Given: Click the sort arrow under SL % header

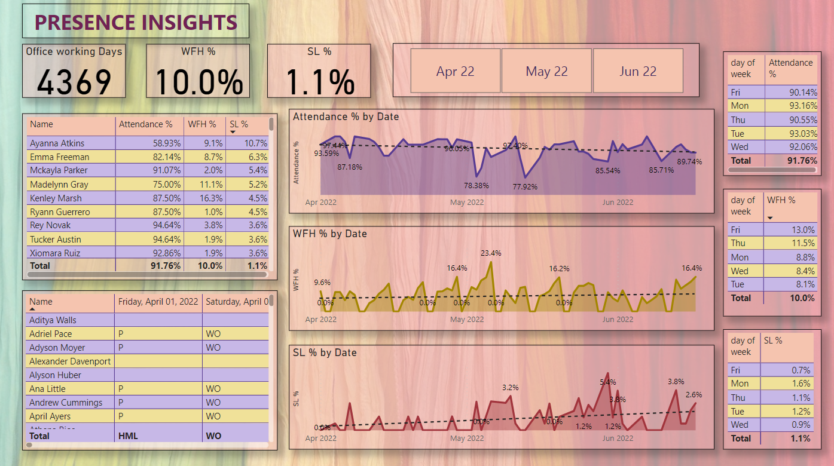Looking at the screenshot, I should pos(233,131).
